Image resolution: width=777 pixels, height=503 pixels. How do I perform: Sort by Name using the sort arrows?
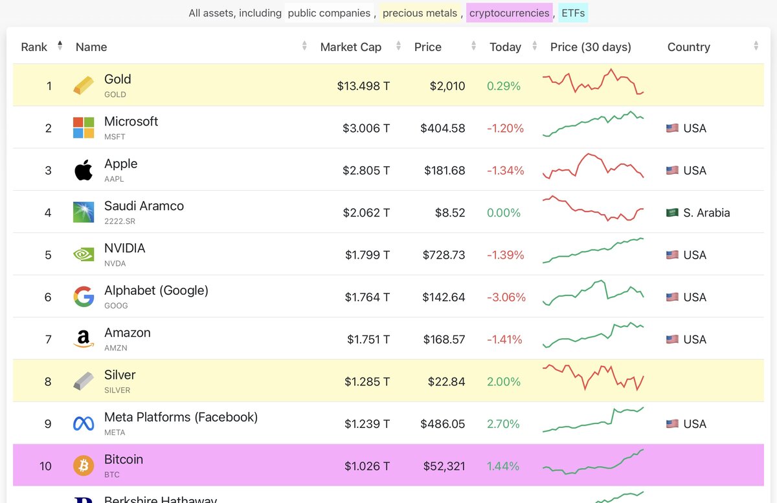[x=304, y=47]
